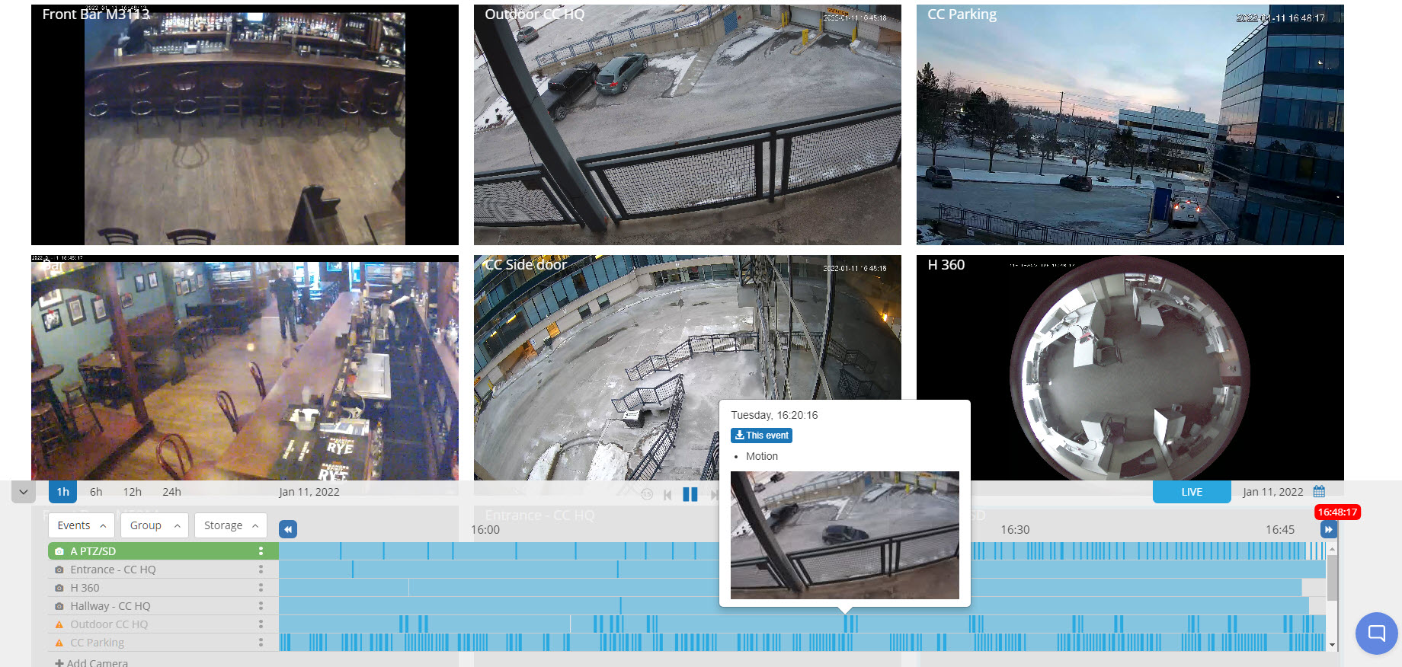Click the warning icon beside CC Parking

click(x=59, y=643)
